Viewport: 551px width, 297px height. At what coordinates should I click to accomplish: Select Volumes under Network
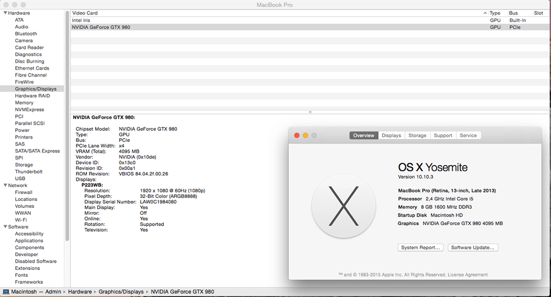[24, 206]
